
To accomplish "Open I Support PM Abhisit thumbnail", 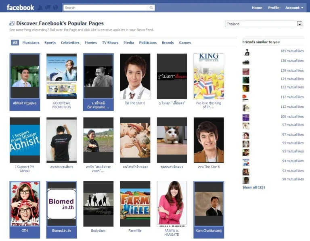I will tap(25, 140).
